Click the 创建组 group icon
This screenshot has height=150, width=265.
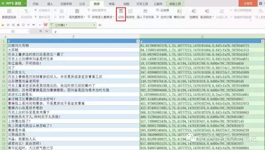pyautogui.click(x=194, y=11)
